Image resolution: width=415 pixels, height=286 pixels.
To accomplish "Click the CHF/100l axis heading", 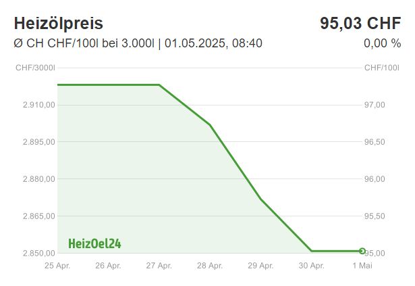I will (x=382, y=68).
